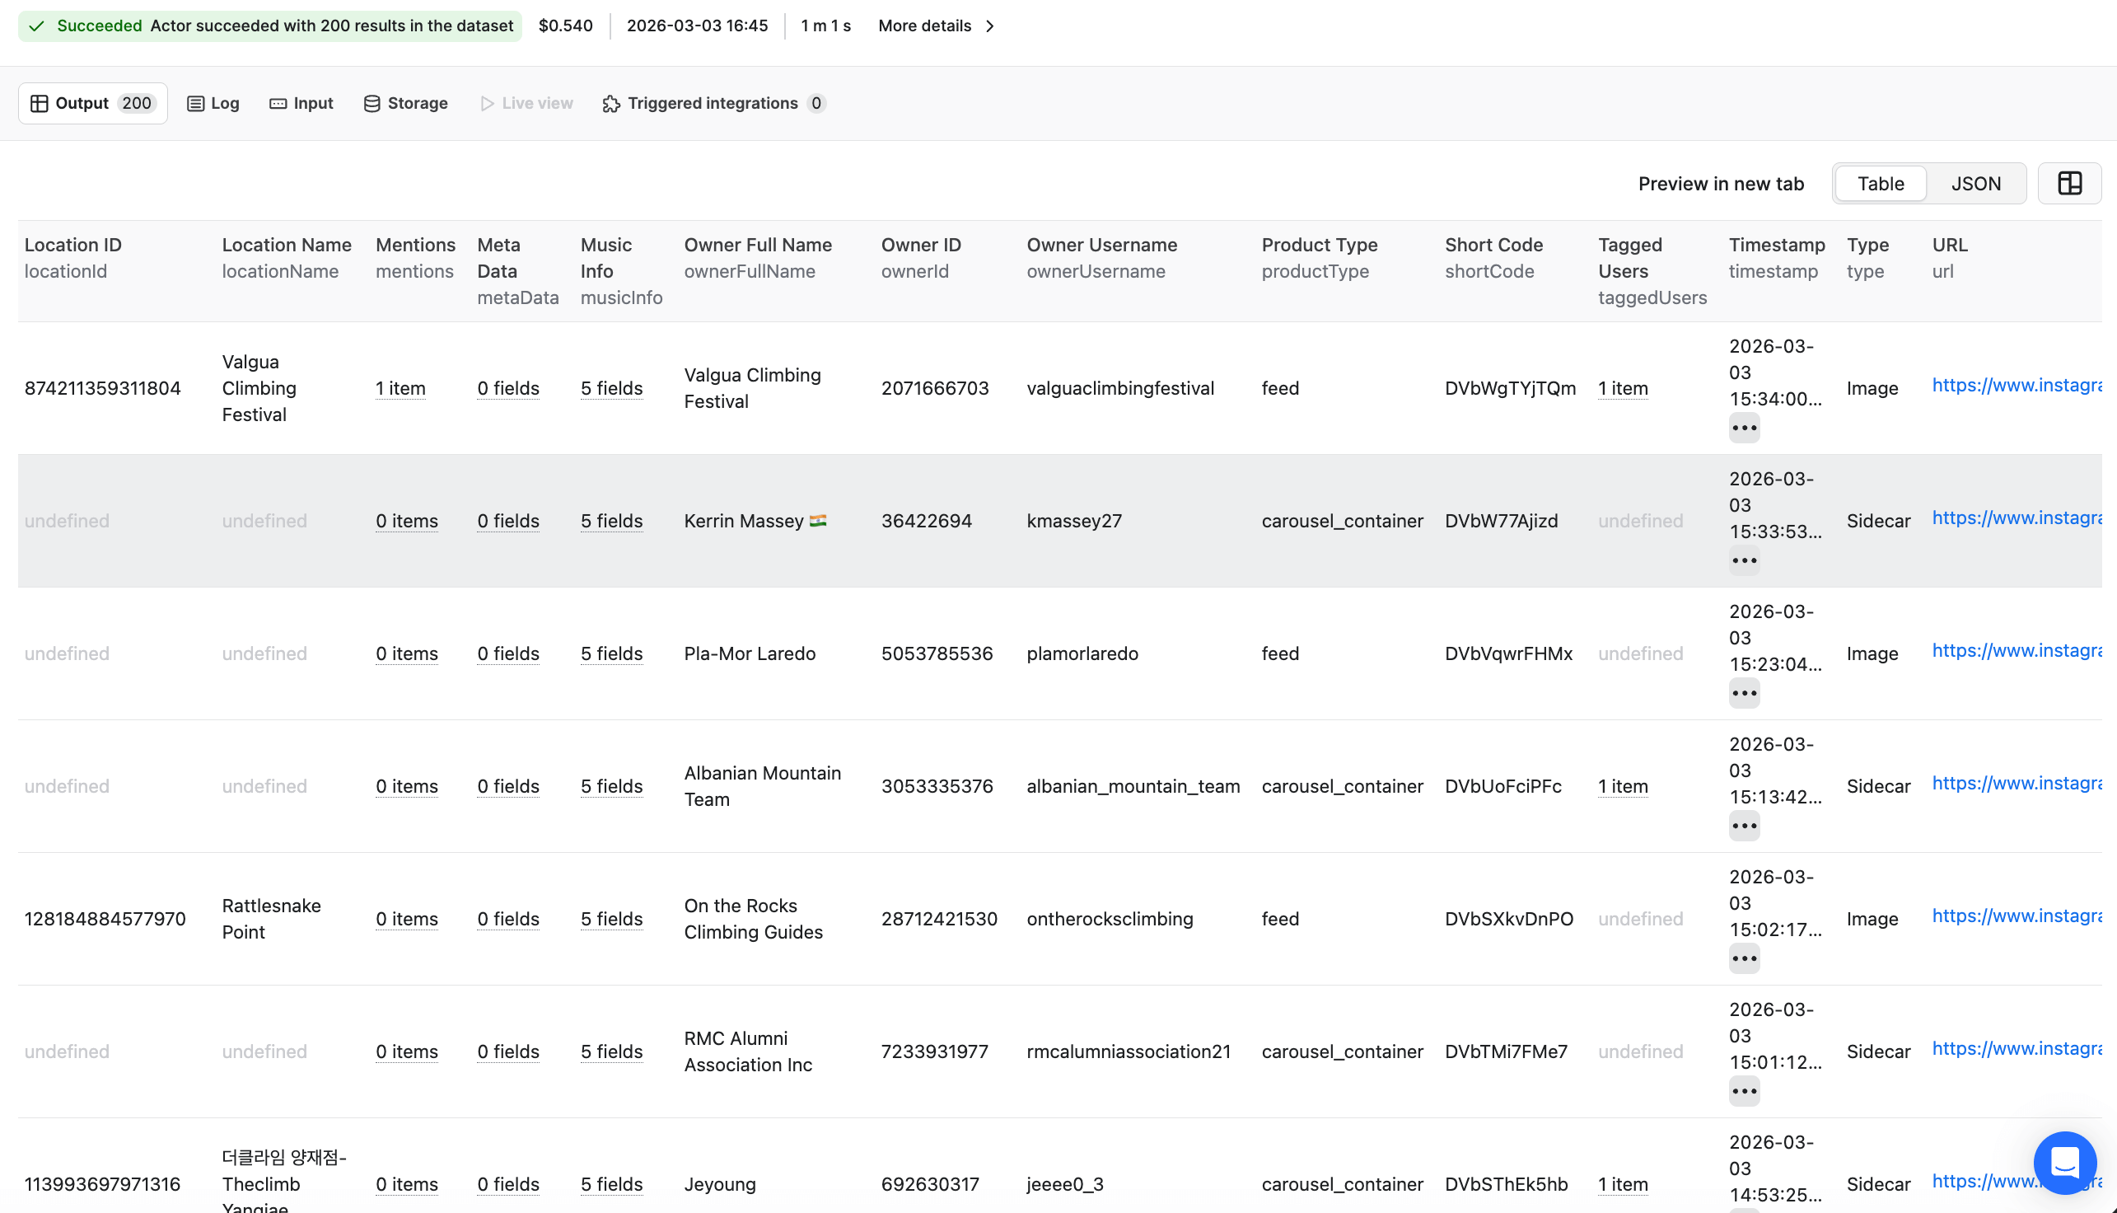Image resolution: width=2117 pixels, height=1213 pixels.
Task: Click Preview in new tab
Action: 1721,183
